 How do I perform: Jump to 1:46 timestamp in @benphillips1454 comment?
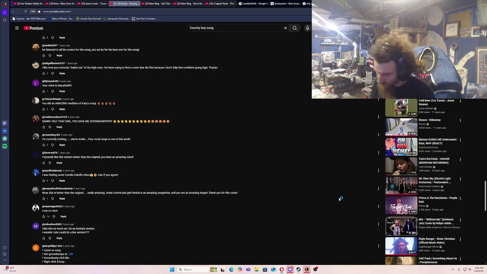pyautogui.click(x=70, y=254)
